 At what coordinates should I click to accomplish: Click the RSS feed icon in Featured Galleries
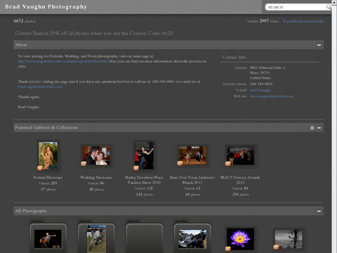312,128
